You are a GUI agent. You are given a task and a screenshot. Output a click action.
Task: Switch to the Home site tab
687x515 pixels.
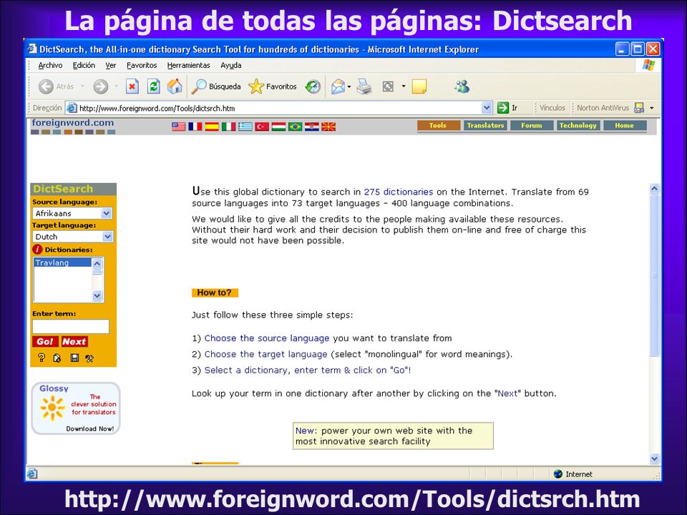pos(624,126)
